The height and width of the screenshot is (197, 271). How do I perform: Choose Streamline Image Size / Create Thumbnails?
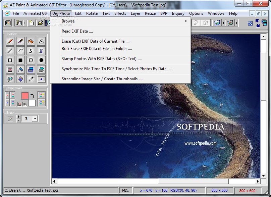[125, 79]
